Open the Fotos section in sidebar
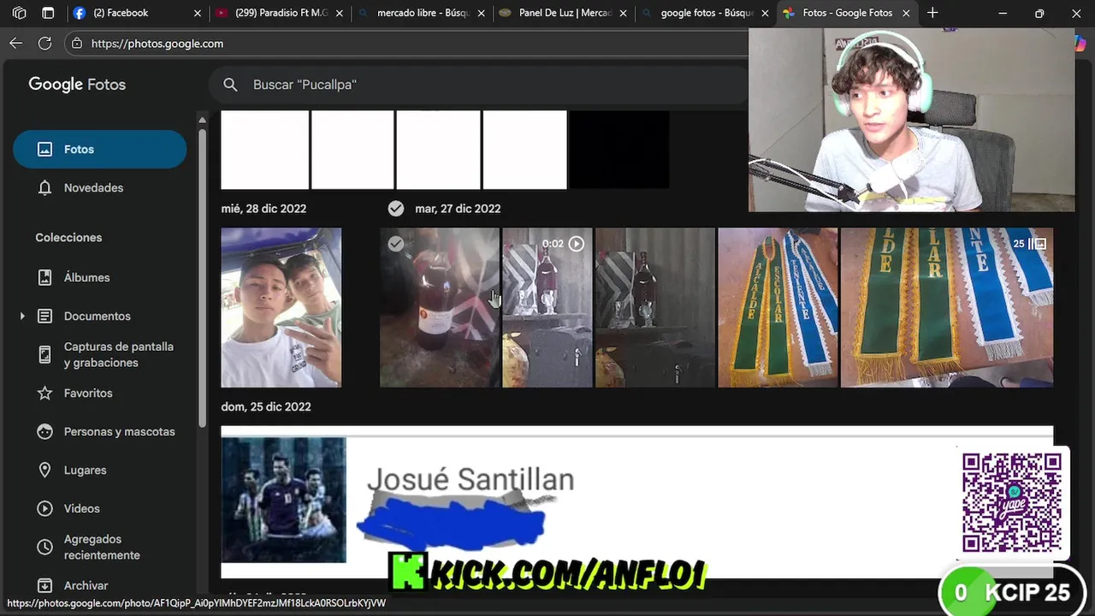 (x=99, y=149)
